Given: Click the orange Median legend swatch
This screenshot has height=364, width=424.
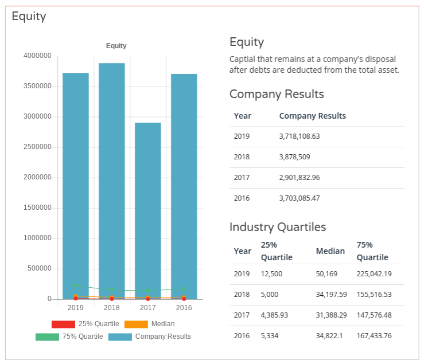Looking at the screenshot, I should pos(135,324).
